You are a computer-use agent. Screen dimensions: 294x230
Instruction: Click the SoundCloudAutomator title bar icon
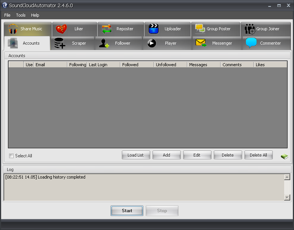pos(5,5)
